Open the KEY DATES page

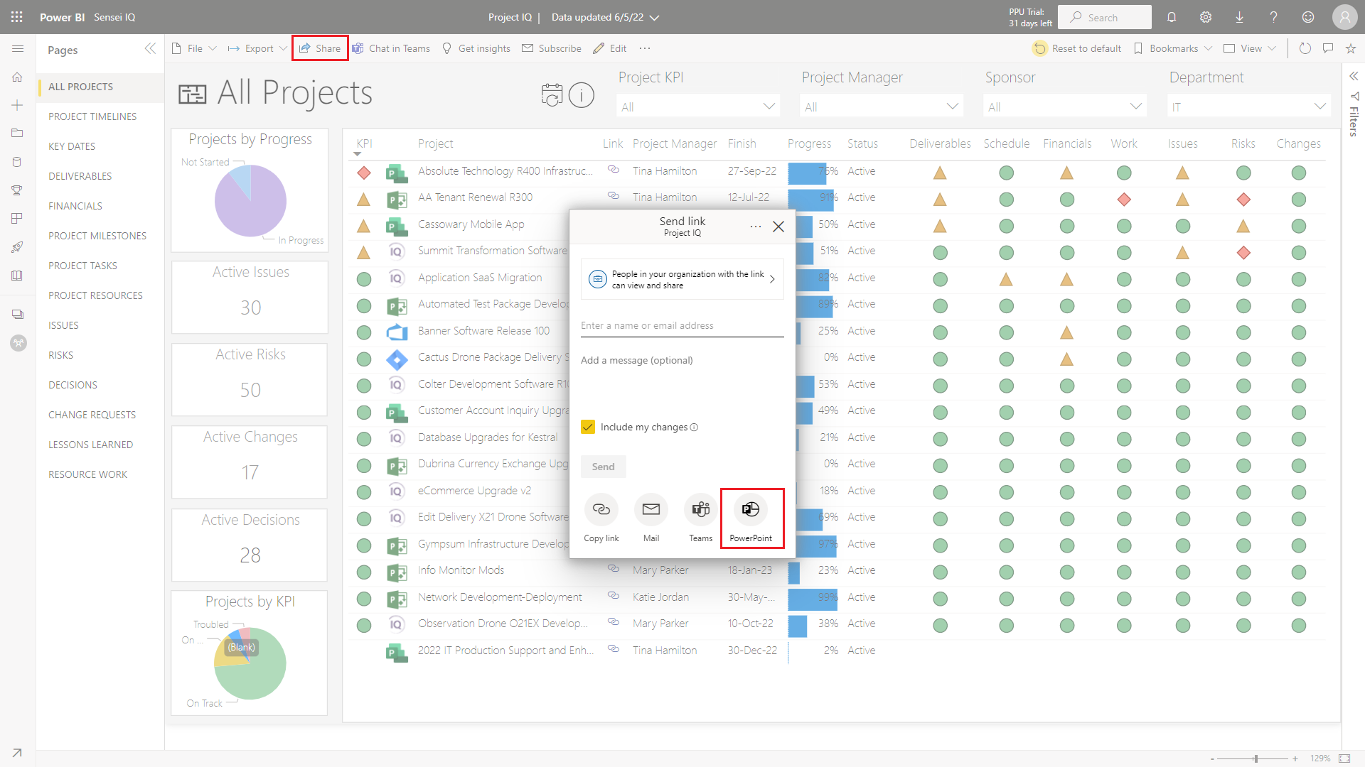pyautogui.click(x=72, y=146)
